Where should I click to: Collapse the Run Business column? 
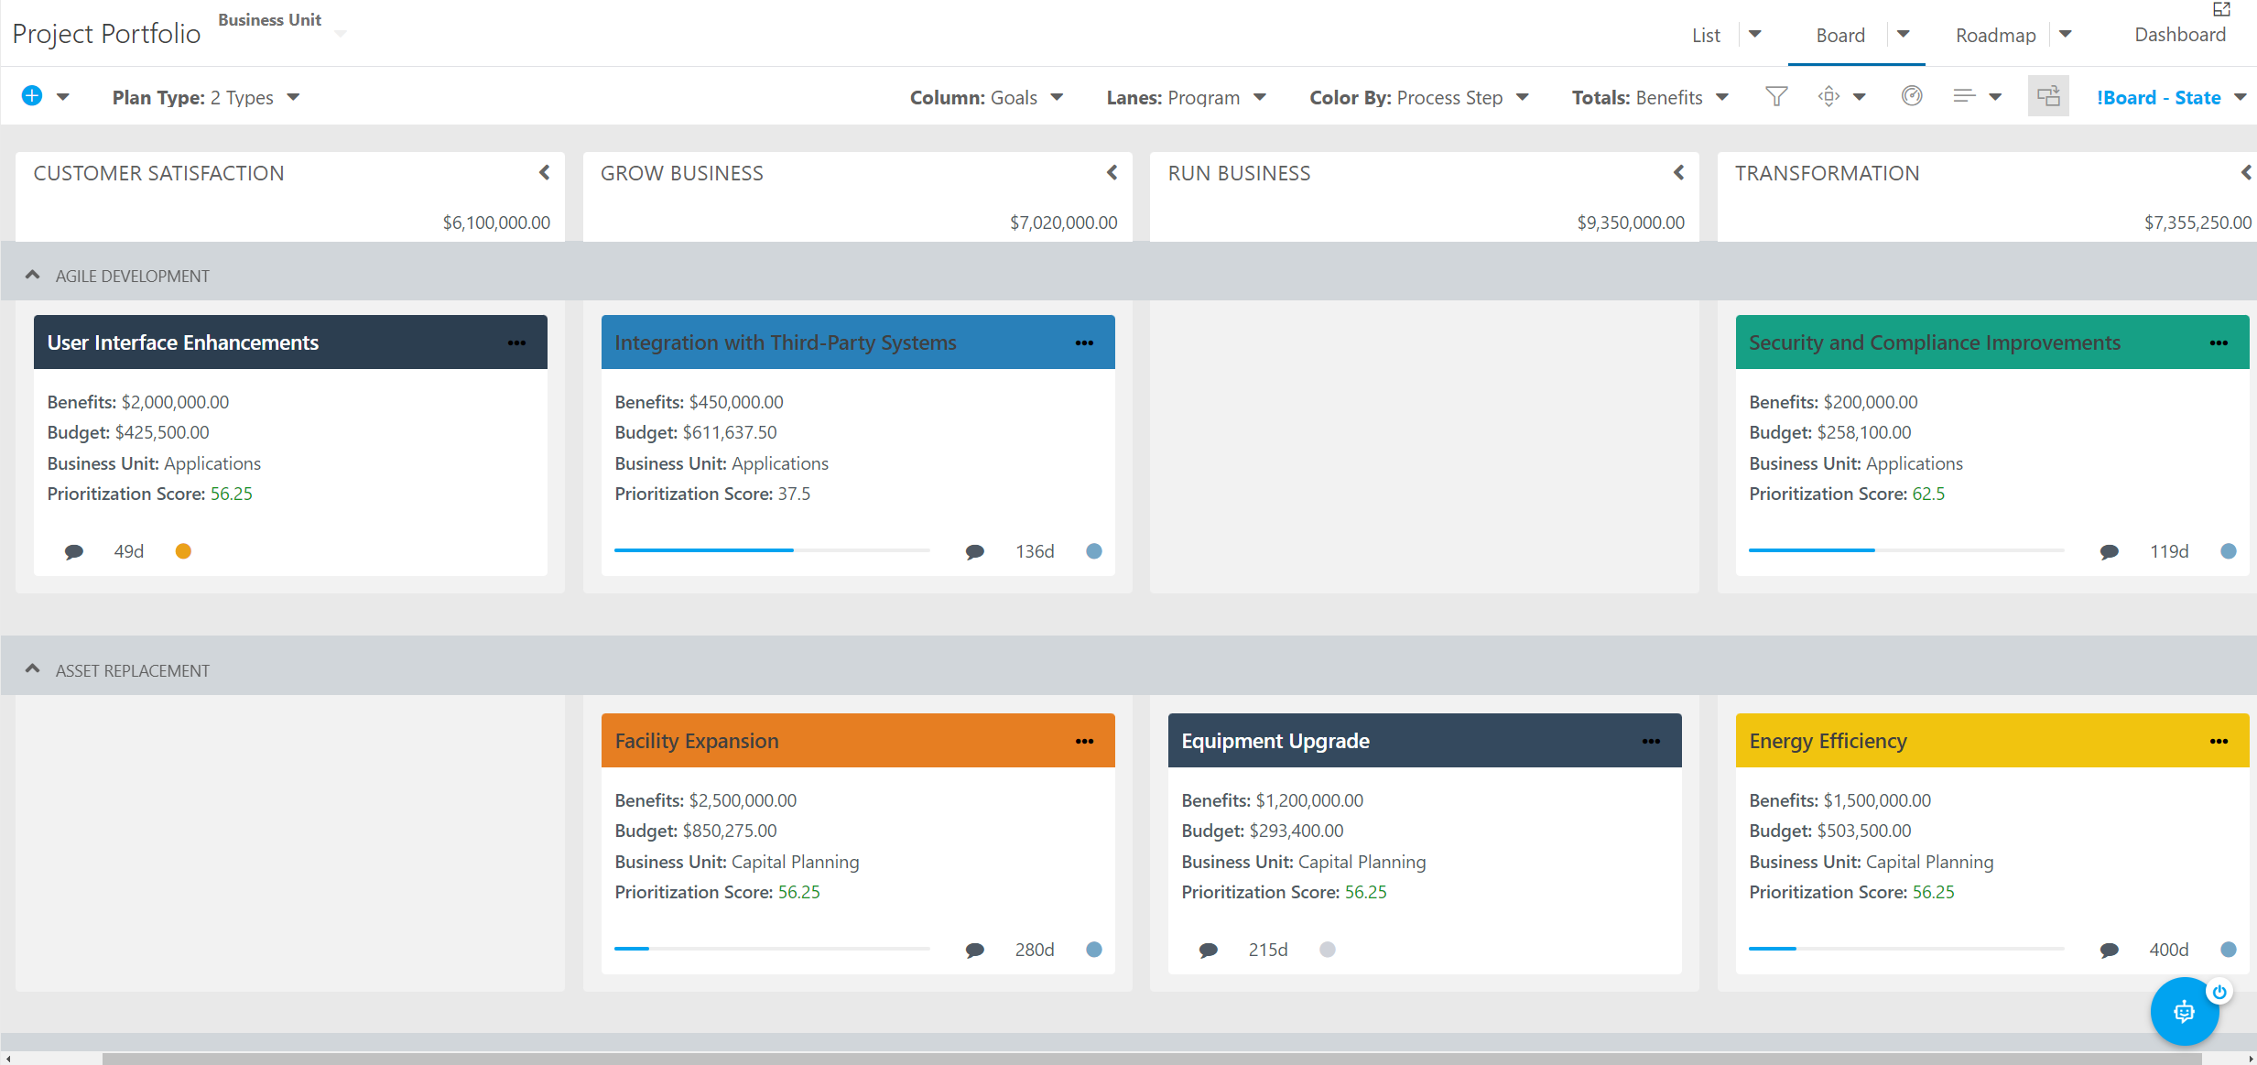coord(1679,172)
